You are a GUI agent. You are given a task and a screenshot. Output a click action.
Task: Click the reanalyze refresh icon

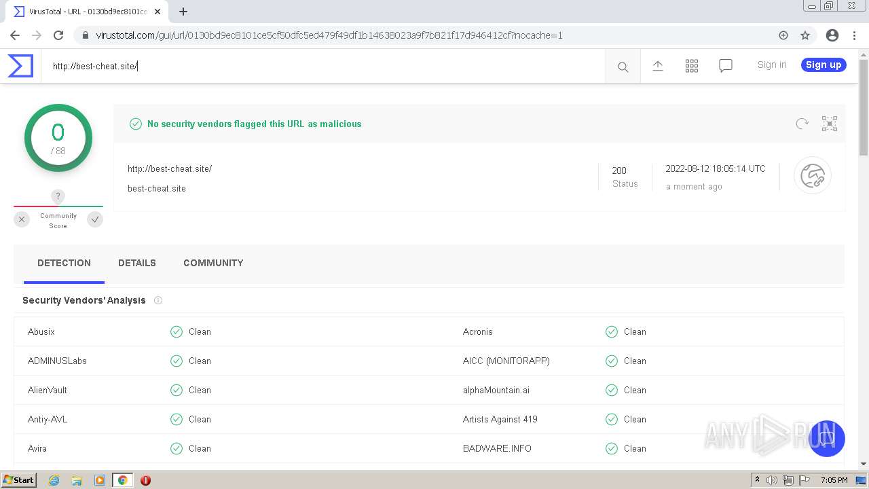802,124
